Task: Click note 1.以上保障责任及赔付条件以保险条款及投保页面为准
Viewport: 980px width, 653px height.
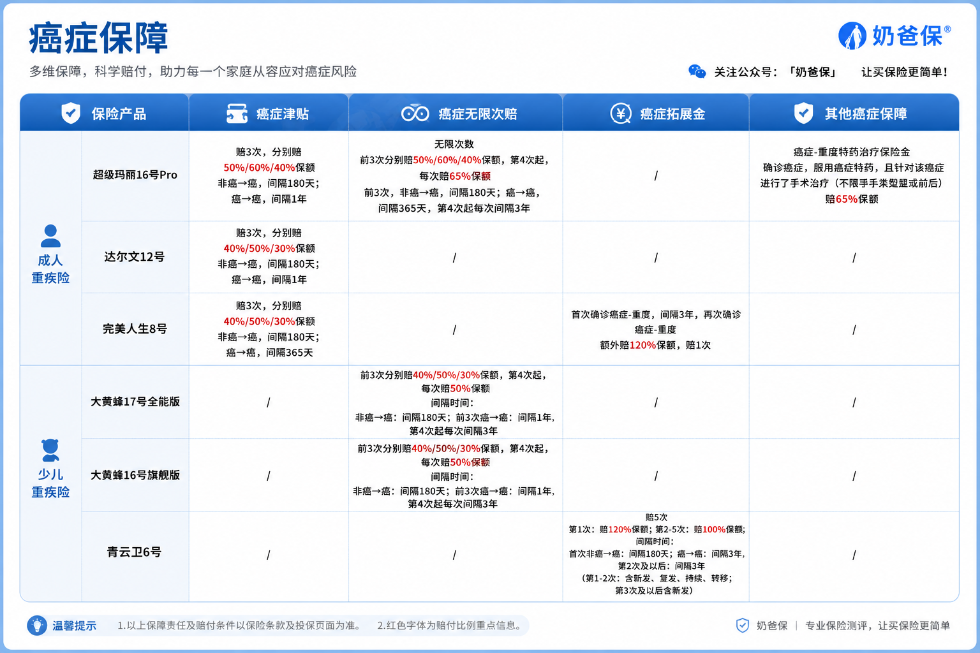Action: coord(241,626)
